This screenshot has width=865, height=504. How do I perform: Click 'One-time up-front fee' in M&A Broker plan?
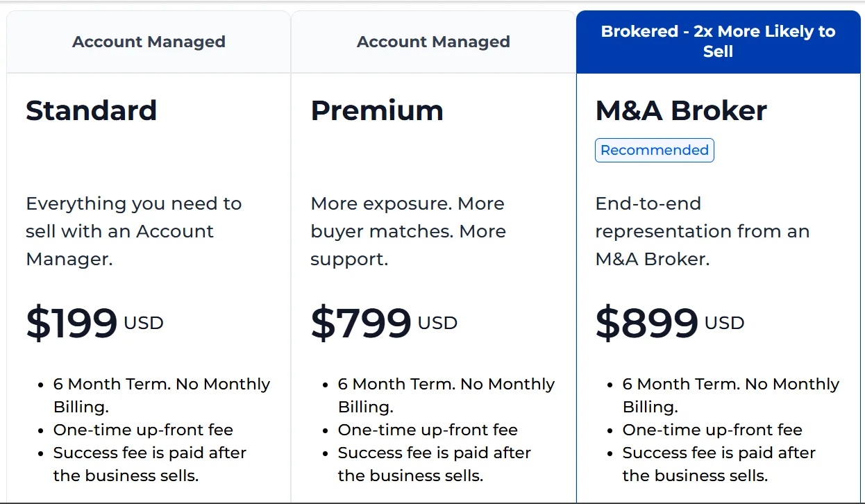pyautogui.click(x=712, y=430)
